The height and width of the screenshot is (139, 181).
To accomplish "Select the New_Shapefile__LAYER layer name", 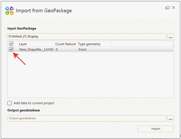I will [x=36, y=50].
